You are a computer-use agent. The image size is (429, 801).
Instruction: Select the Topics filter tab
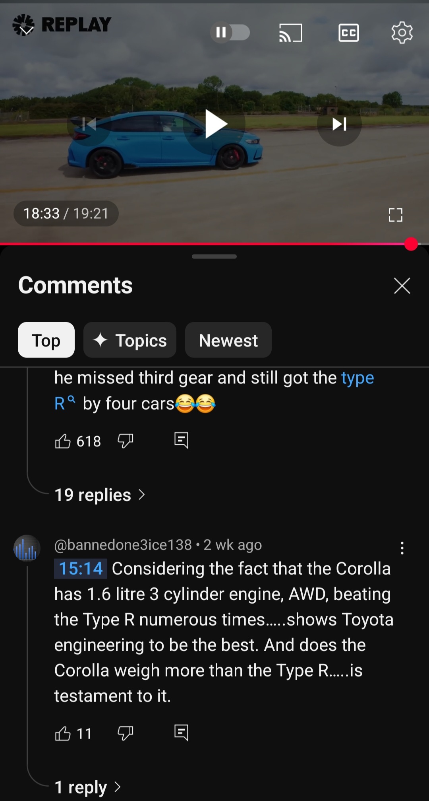pos(130,340)
